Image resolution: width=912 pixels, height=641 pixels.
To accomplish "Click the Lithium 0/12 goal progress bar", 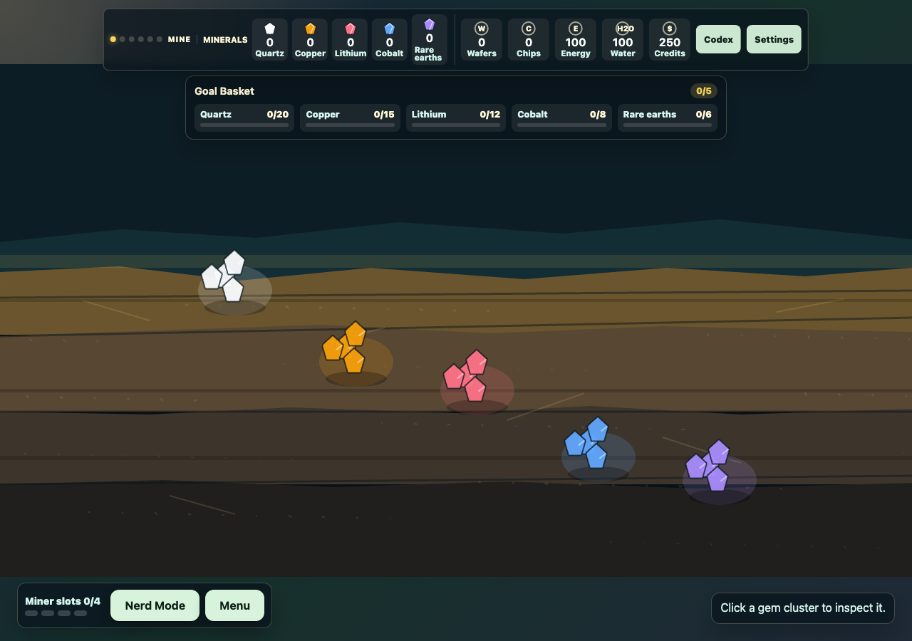I will 456,125.
